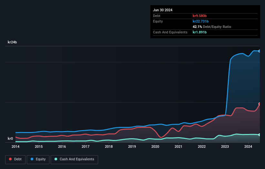This screenshot has height=169, width=265.
Task: Toggle the Equity series legend button
Action: [38, 159]
